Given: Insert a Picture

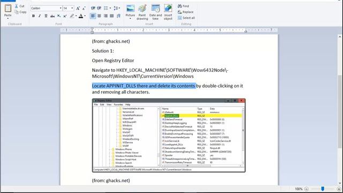Looking at the screenshot, I should (130, 10).
